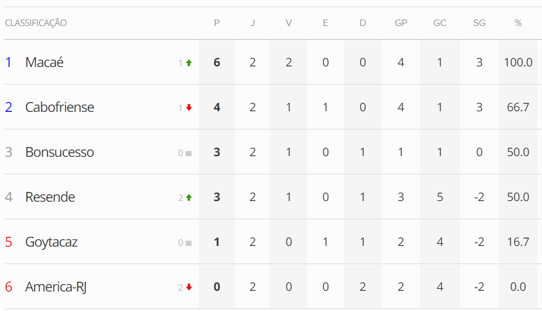Click the red position number 6
This screenshot has width=542, height=311.
coord(8,287)
